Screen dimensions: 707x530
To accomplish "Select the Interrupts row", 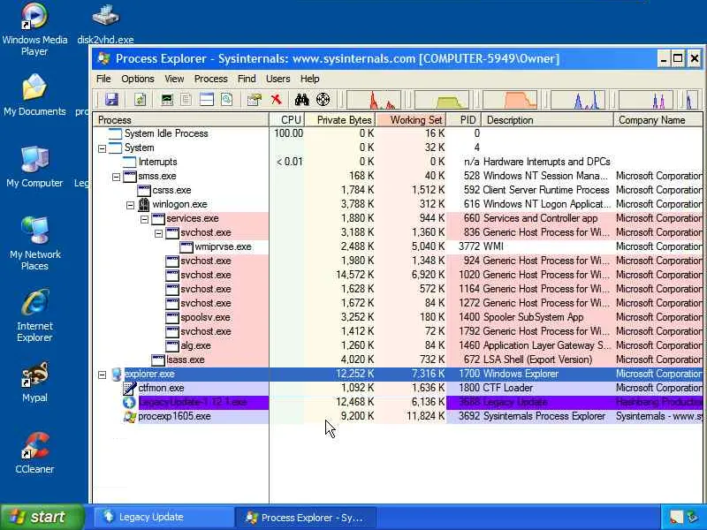I will tap(397, 162).
